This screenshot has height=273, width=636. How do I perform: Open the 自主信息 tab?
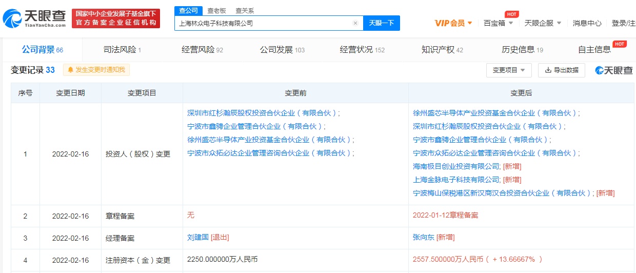point(594,50)
